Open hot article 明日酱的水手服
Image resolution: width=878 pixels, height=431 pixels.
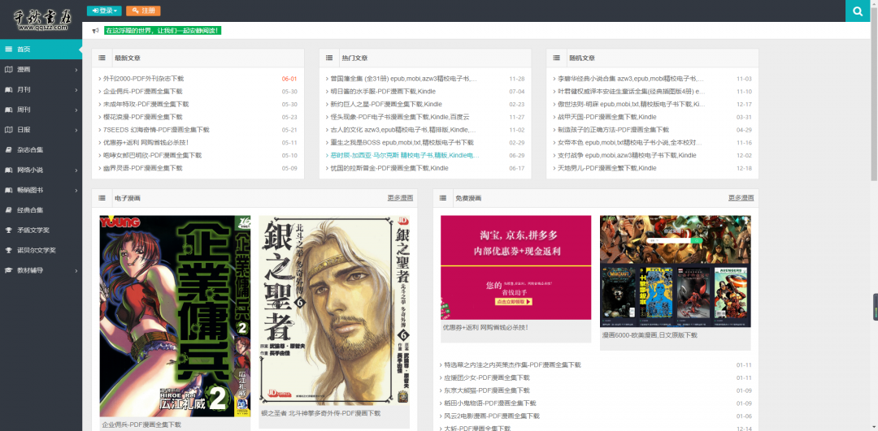coord(383,91)
